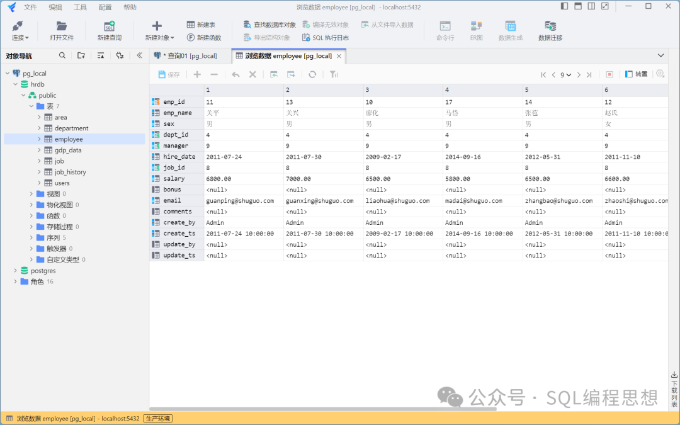Collapse the object navigator panel with double-chevron
The image size is (680, 425).
pyautogui.click(x=140, y=55)
